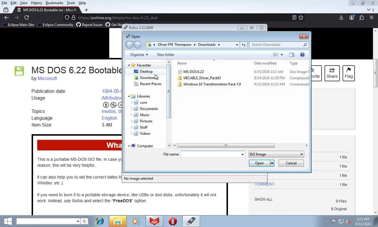378x227 pixels.
Task: Click the SHOW ALL link
Action: [x=263, y=200]
